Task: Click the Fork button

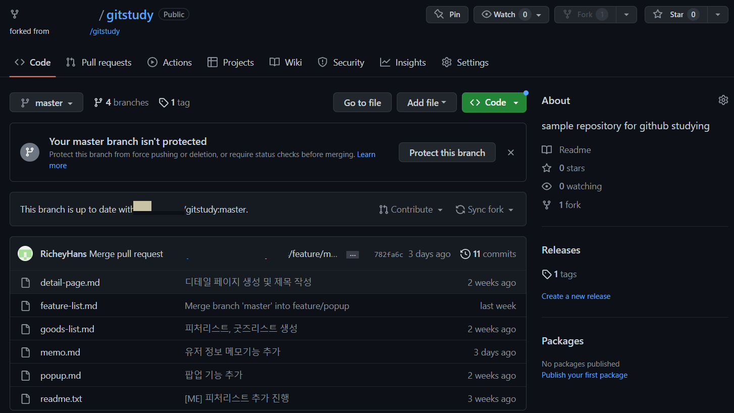Action: (x=585, y=15)
